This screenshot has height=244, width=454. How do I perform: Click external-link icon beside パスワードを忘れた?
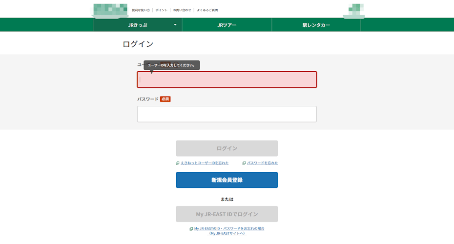pyautogui.click(x=244, y=163)
